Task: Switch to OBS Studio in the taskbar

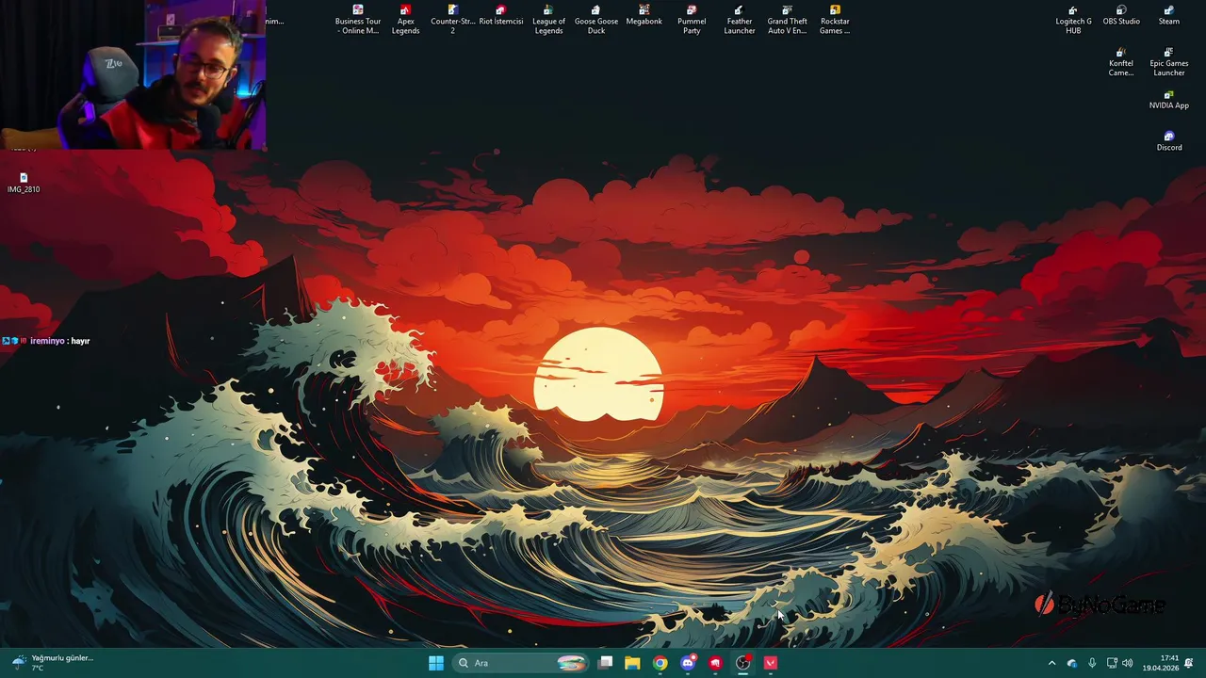Action: 743,663
